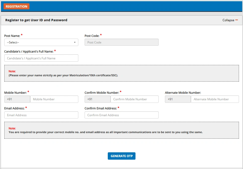Click the orange REGISTRATION tab

[x=17, y=6]
